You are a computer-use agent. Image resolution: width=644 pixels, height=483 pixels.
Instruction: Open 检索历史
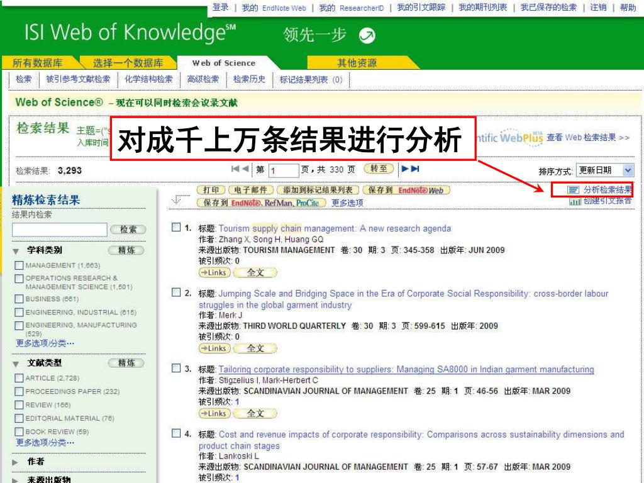coord(249,79)
